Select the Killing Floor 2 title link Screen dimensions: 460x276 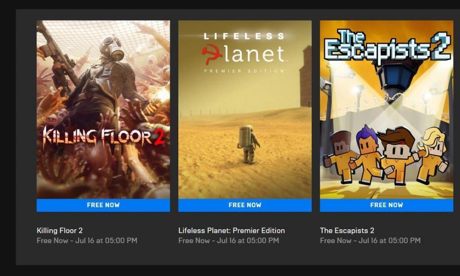click(60, 231)
